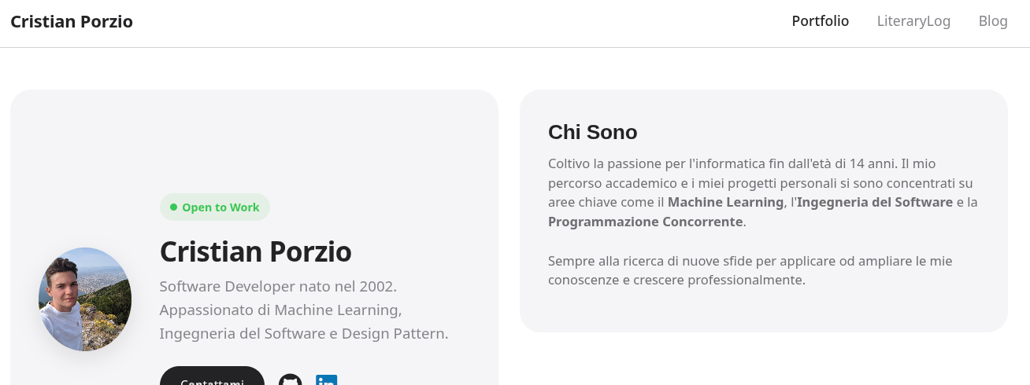Open the LinkedIn profile icon
Image resolution: width=1030 pixels, height=385 pixels.
326,380
